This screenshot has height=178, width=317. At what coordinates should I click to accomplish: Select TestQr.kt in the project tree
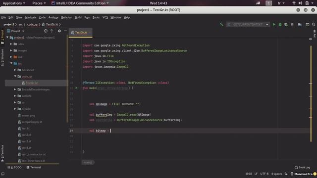coord(32,83)
